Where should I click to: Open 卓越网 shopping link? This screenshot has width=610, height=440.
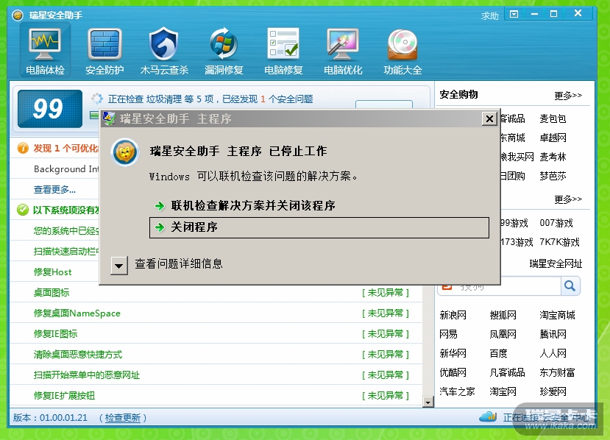coord(553,138)
